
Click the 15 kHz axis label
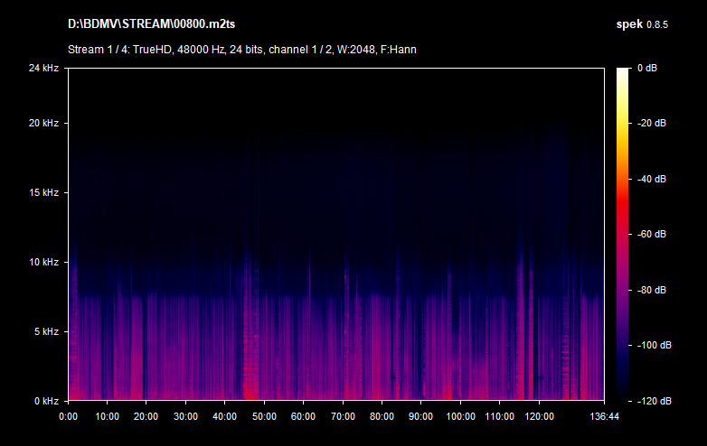tap(43, 192)
